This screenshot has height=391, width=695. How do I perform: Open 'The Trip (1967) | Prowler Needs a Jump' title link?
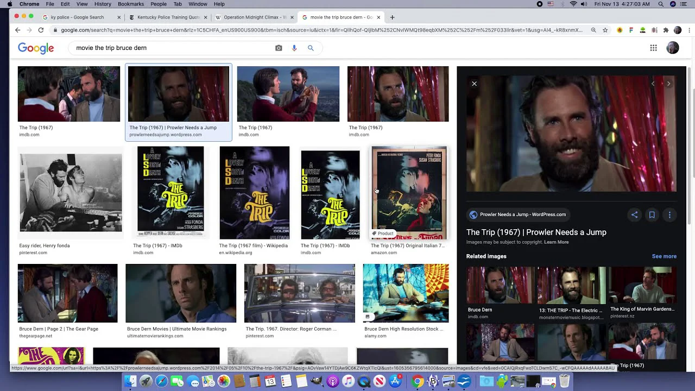tap(536, 232)
